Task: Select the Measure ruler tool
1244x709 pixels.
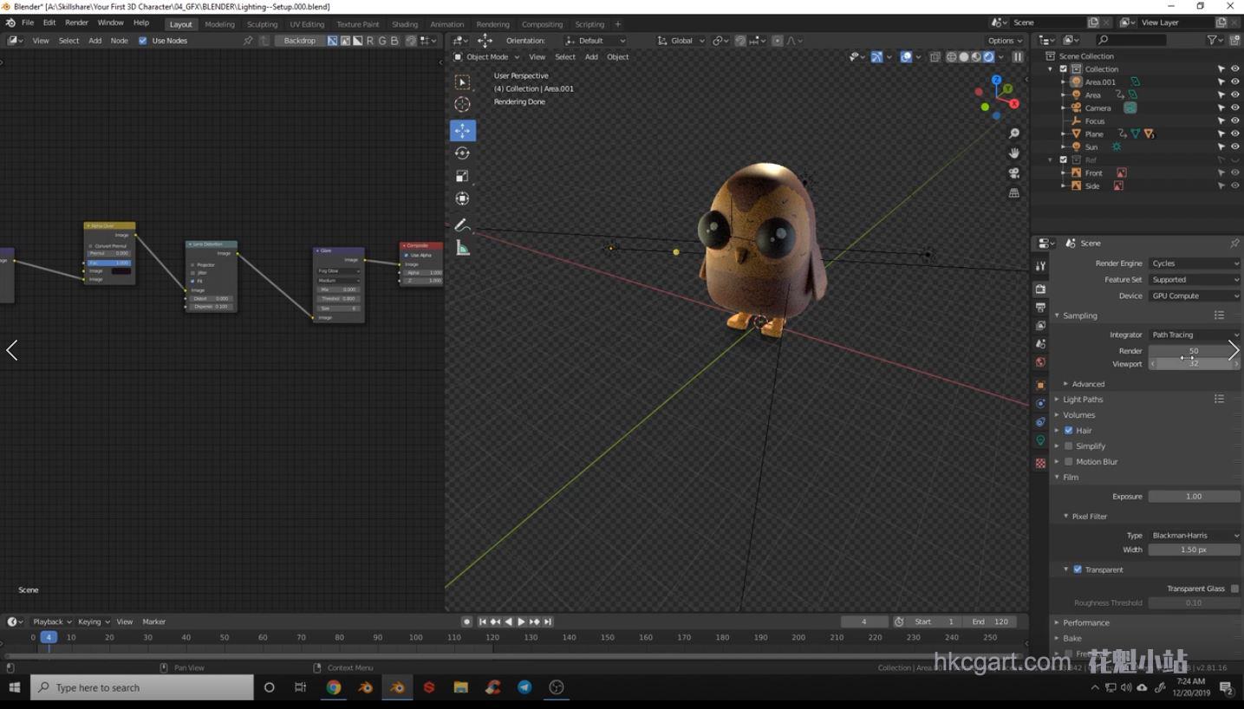Action: pos(462,249)
